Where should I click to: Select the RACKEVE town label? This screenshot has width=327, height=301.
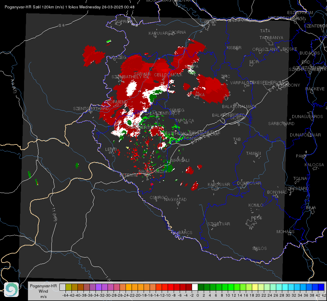pos(315,89)
